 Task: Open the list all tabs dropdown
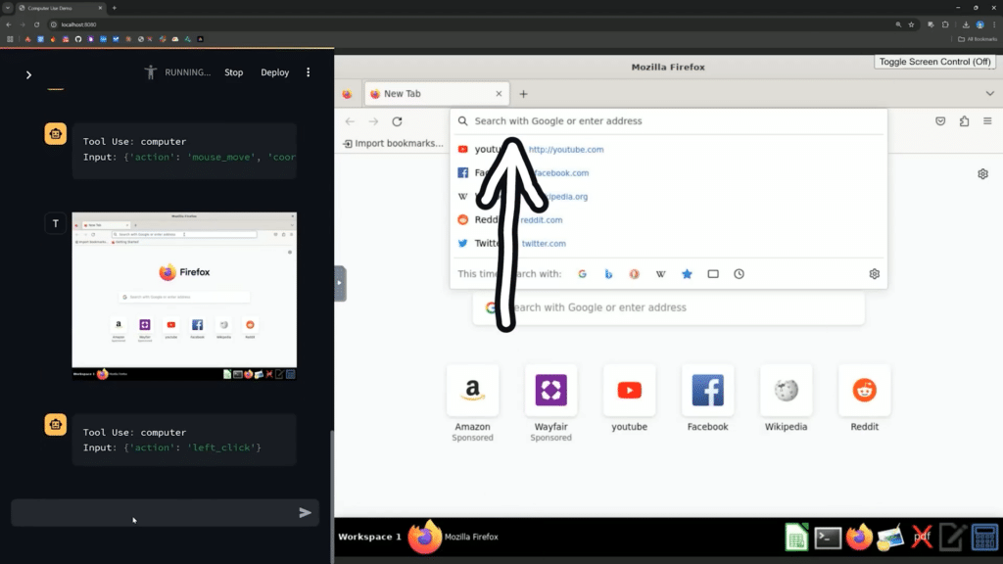point(989,93)
